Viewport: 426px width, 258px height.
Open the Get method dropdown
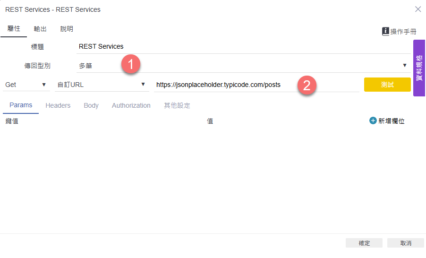(x=26, y=85)
